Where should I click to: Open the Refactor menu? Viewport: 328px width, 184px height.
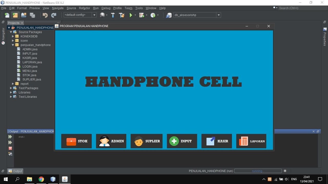point(84,8)
